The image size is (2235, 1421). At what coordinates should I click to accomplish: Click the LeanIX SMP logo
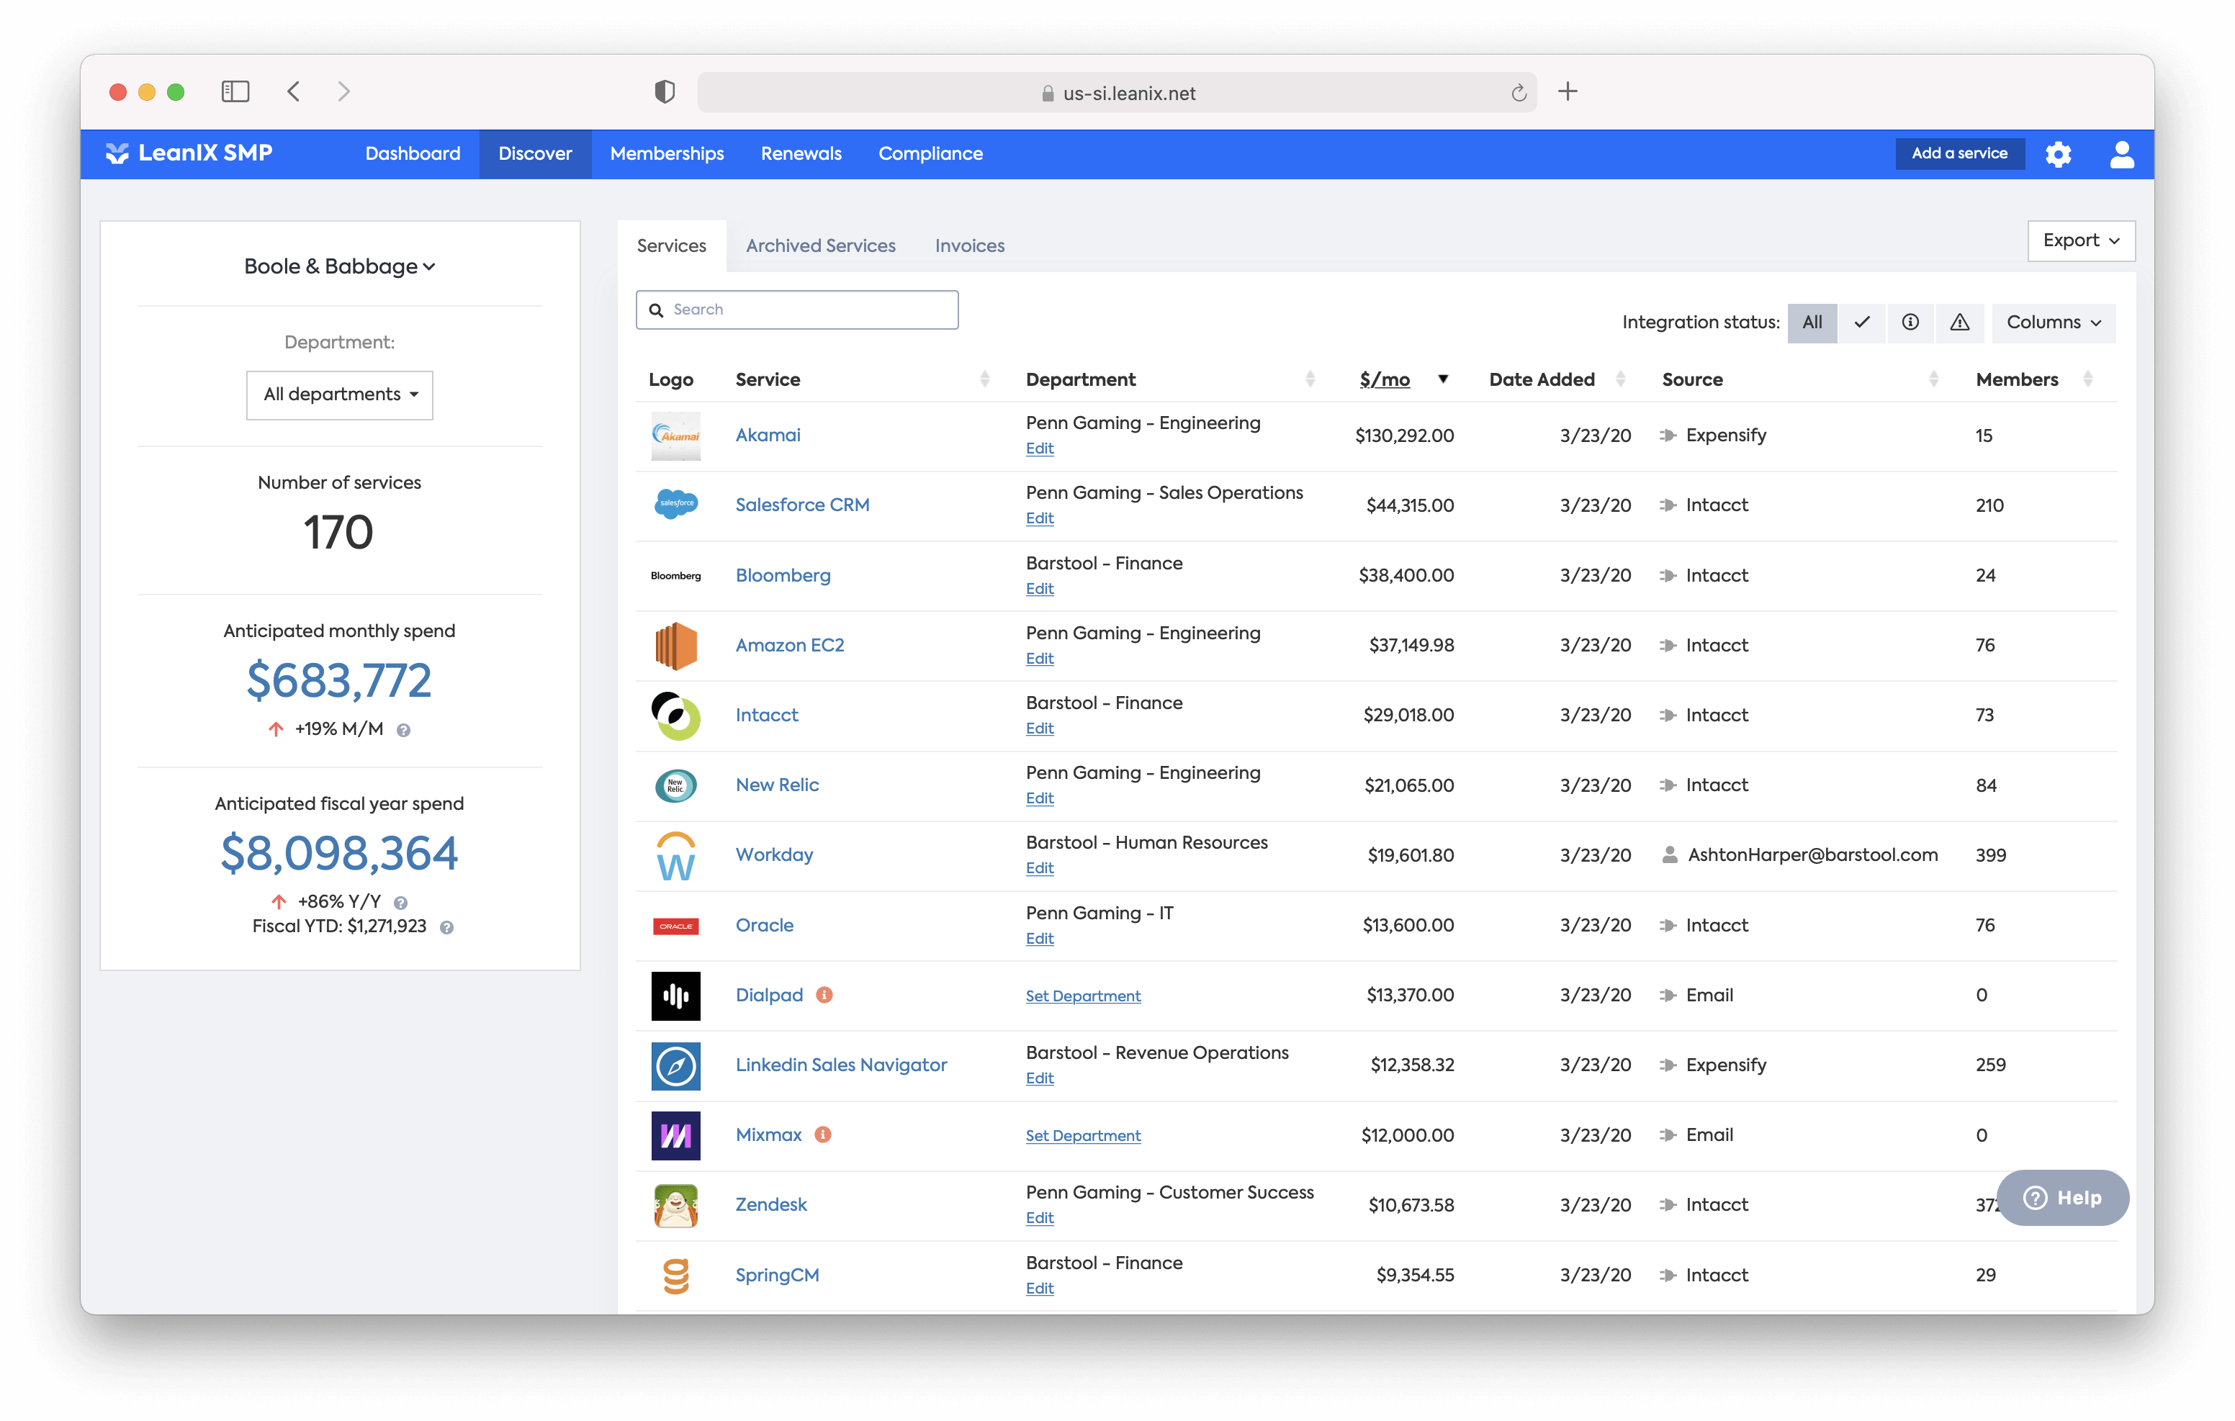(x=189, y=153)
